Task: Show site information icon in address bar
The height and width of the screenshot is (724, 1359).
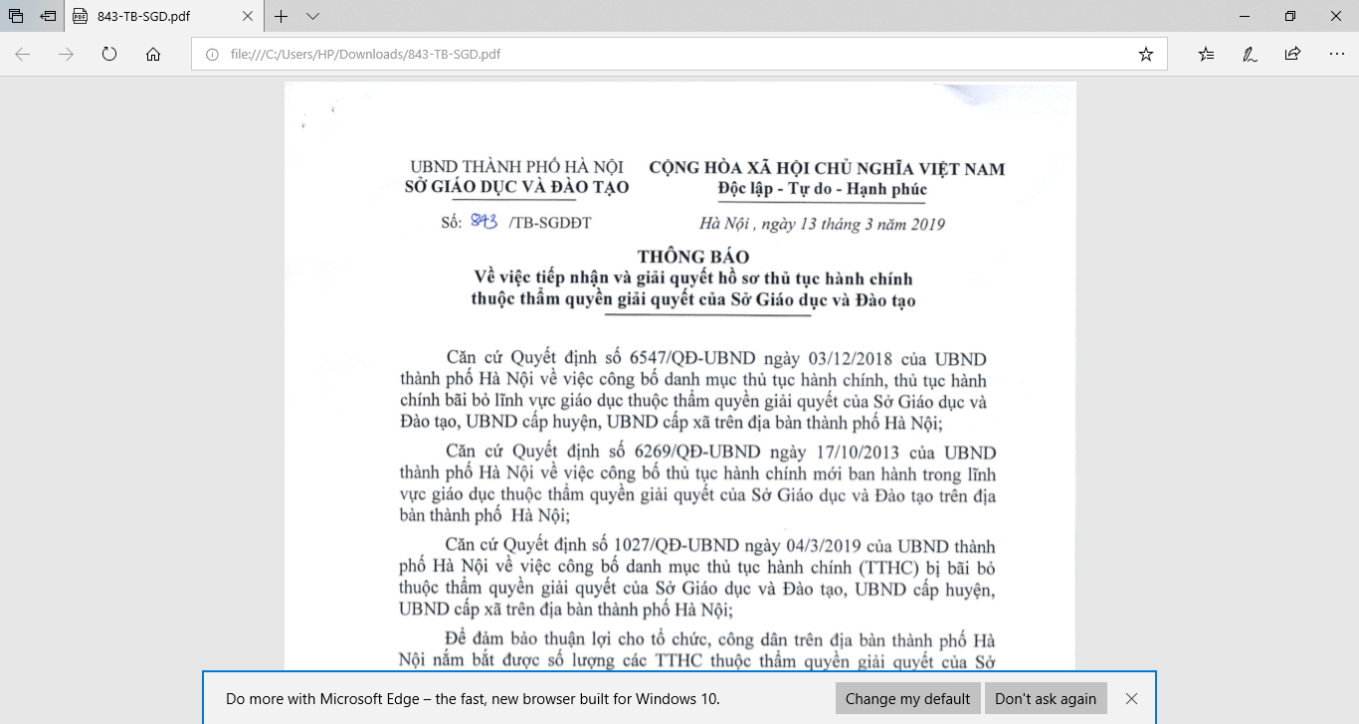Action: coord(211,55)
